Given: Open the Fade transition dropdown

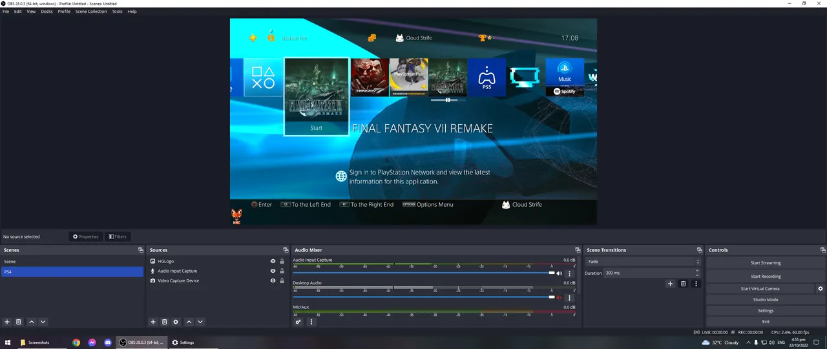Looking at the screenshot, I should coord(642,262).
